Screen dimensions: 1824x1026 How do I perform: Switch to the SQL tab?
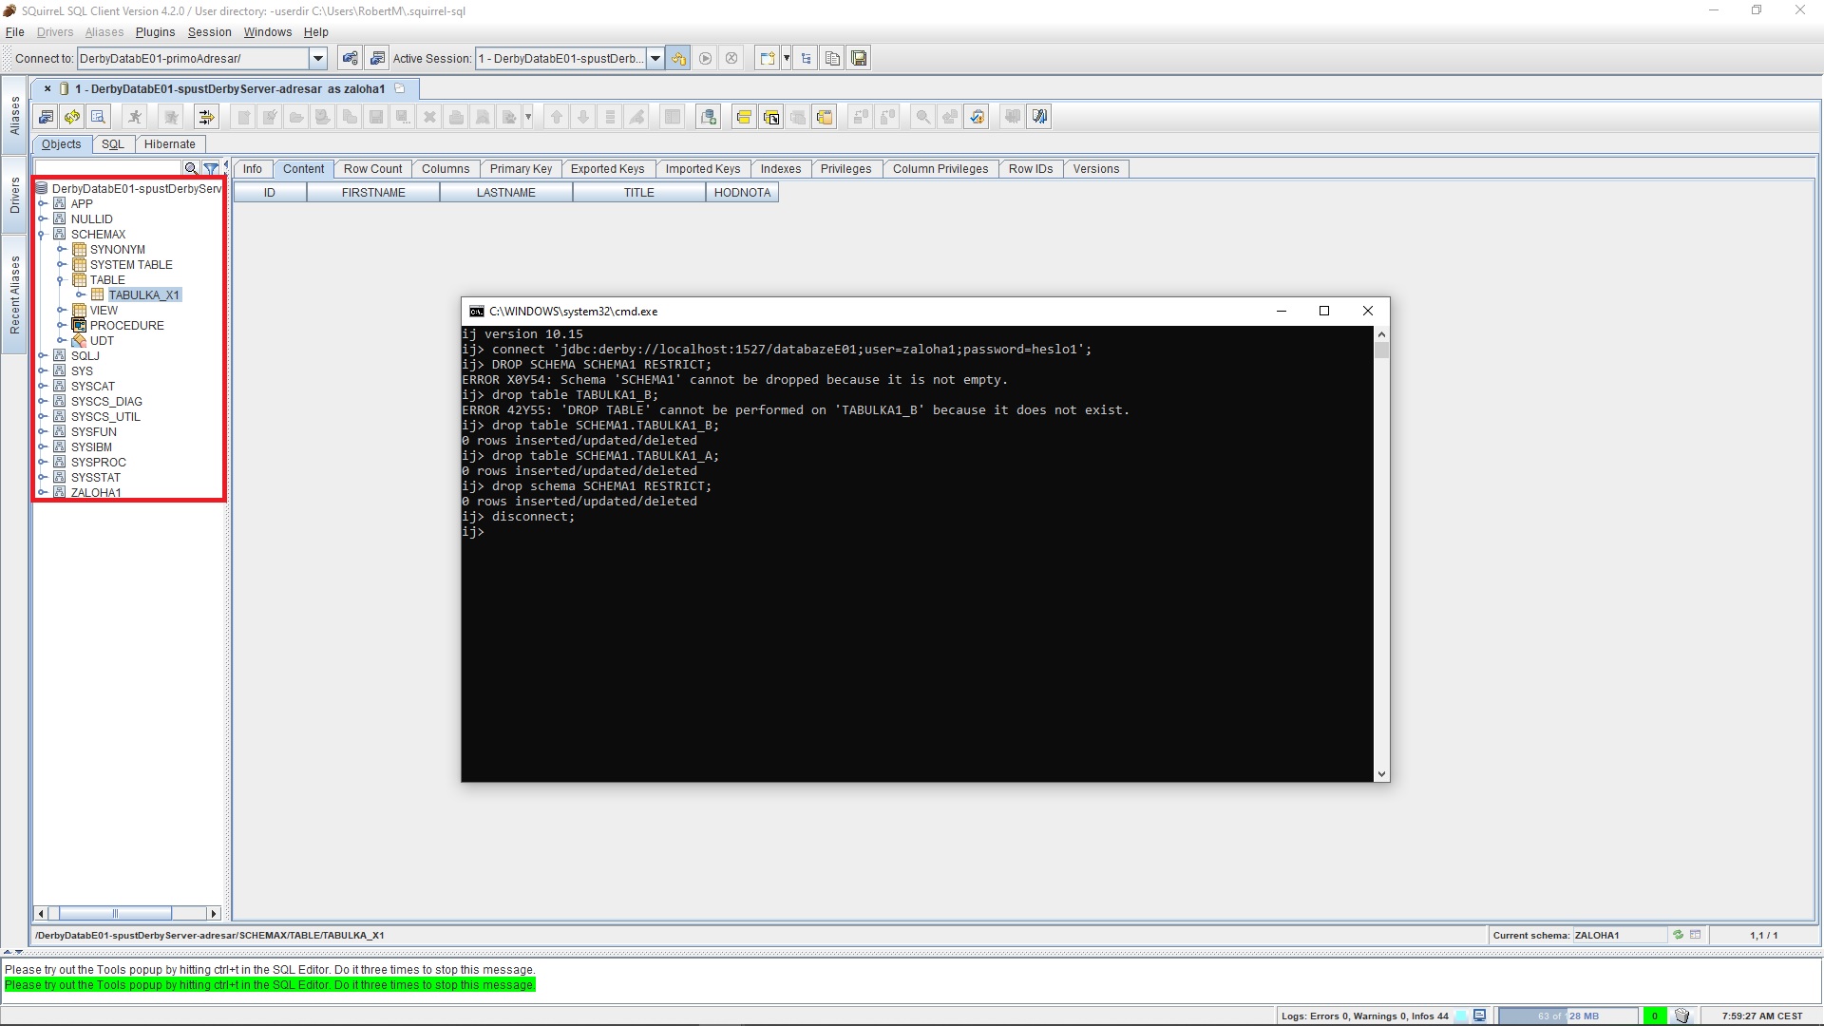click(x=113, y=144)
